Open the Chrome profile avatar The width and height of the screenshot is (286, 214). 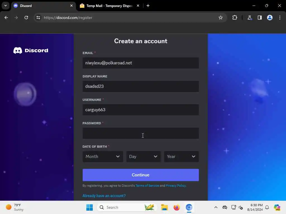[270, 18]
